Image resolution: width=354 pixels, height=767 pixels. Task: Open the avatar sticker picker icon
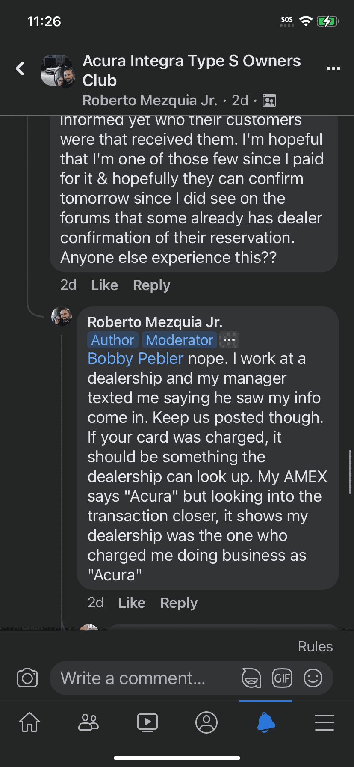(x=251, y=678)
